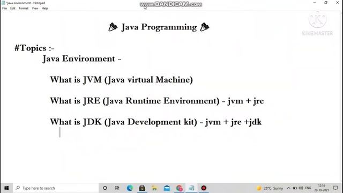This screenshot has height=193, width=343.
Task: Click the 'What is JRE' line
Action: [x=157, y=101]
